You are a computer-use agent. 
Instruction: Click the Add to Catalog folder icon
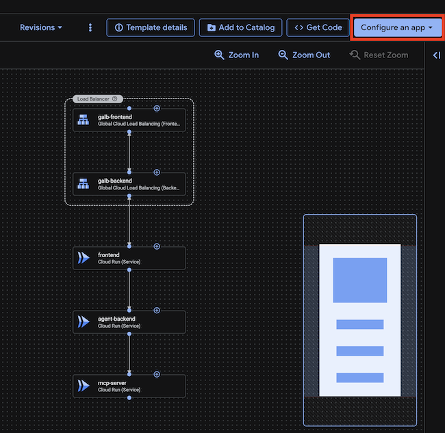click(x=212, y=27)
